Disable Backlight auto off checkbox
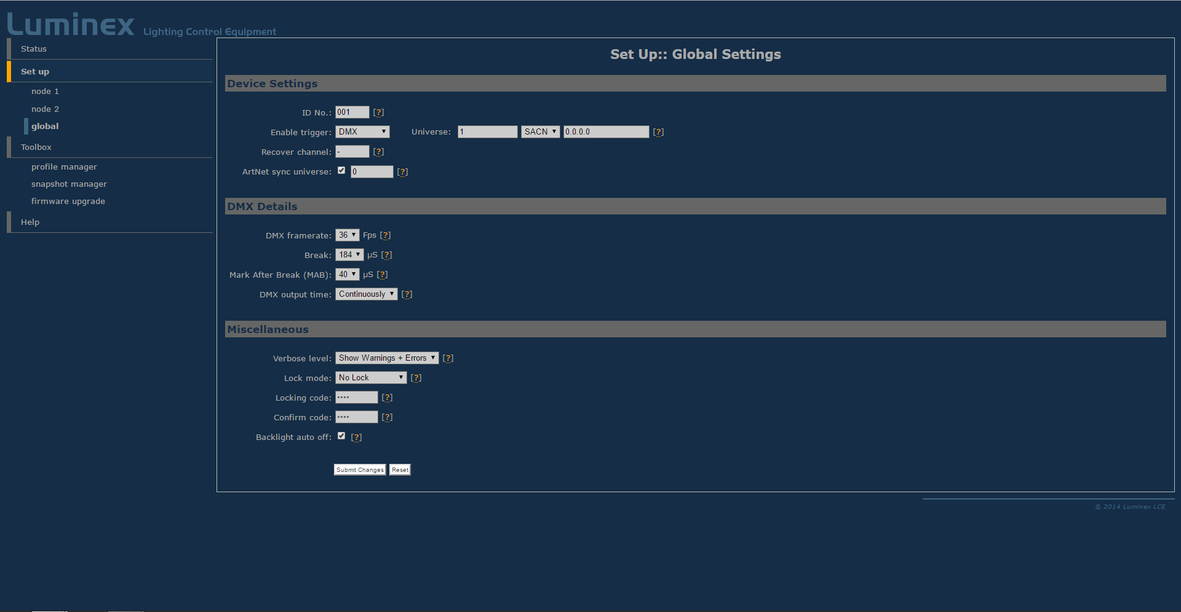 [341, 436]
